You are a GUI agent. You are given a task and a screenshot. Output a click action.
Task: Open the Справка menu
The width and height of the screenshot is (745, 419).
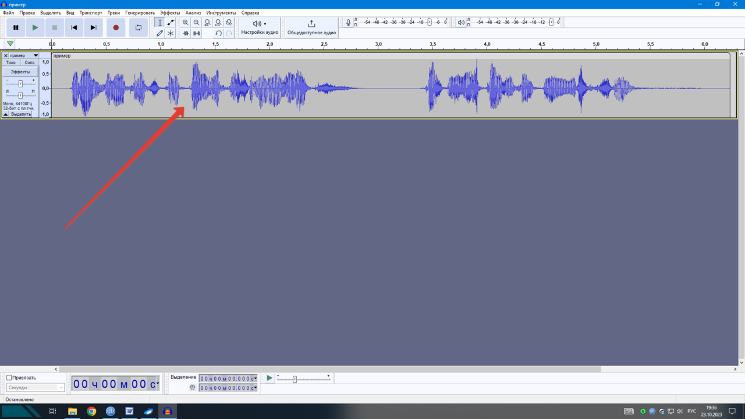[250, 12]
